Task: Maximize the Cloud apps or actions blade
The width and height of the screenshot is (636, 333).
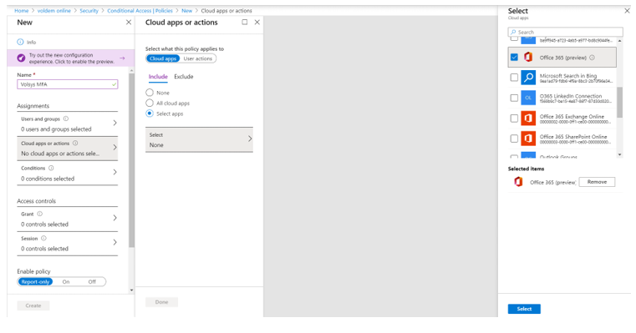Action: 245,23
